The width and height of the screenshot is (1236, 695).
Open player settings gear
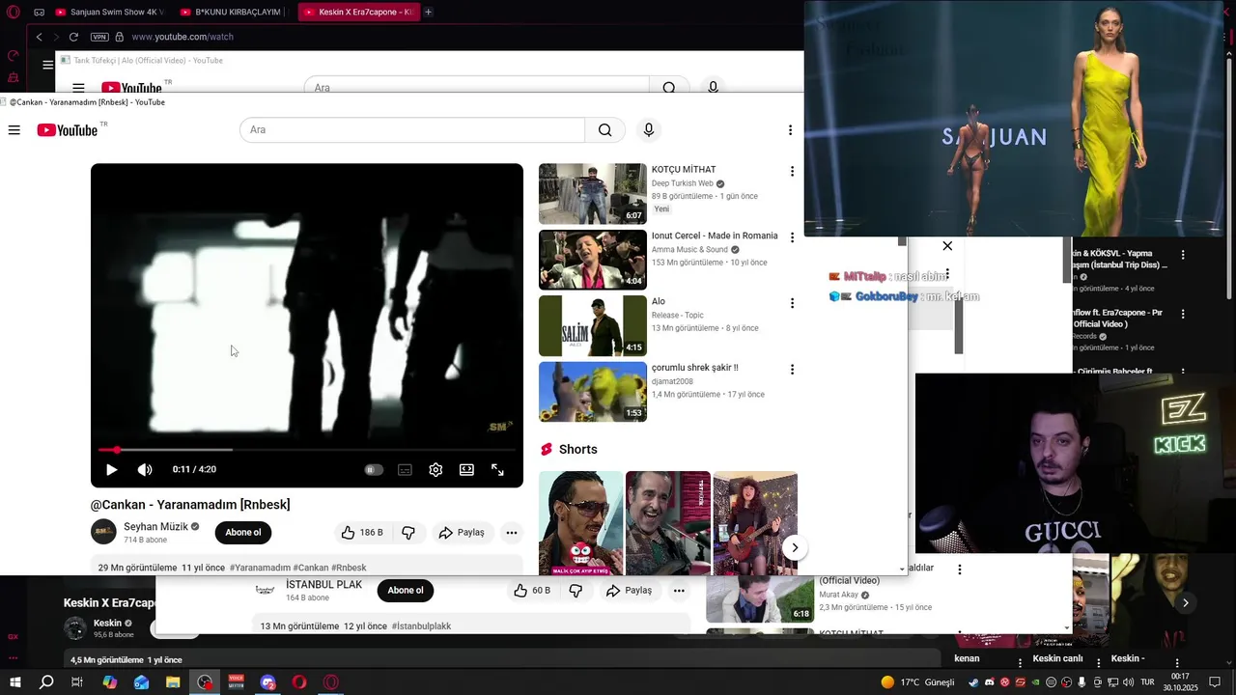(x=435, y=470)
